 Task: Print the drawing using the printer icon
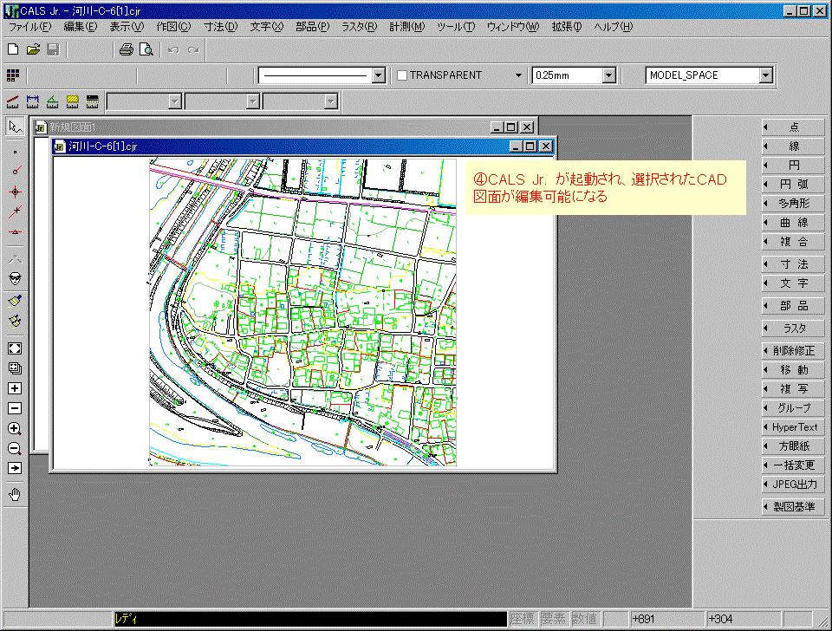(127, 50)
